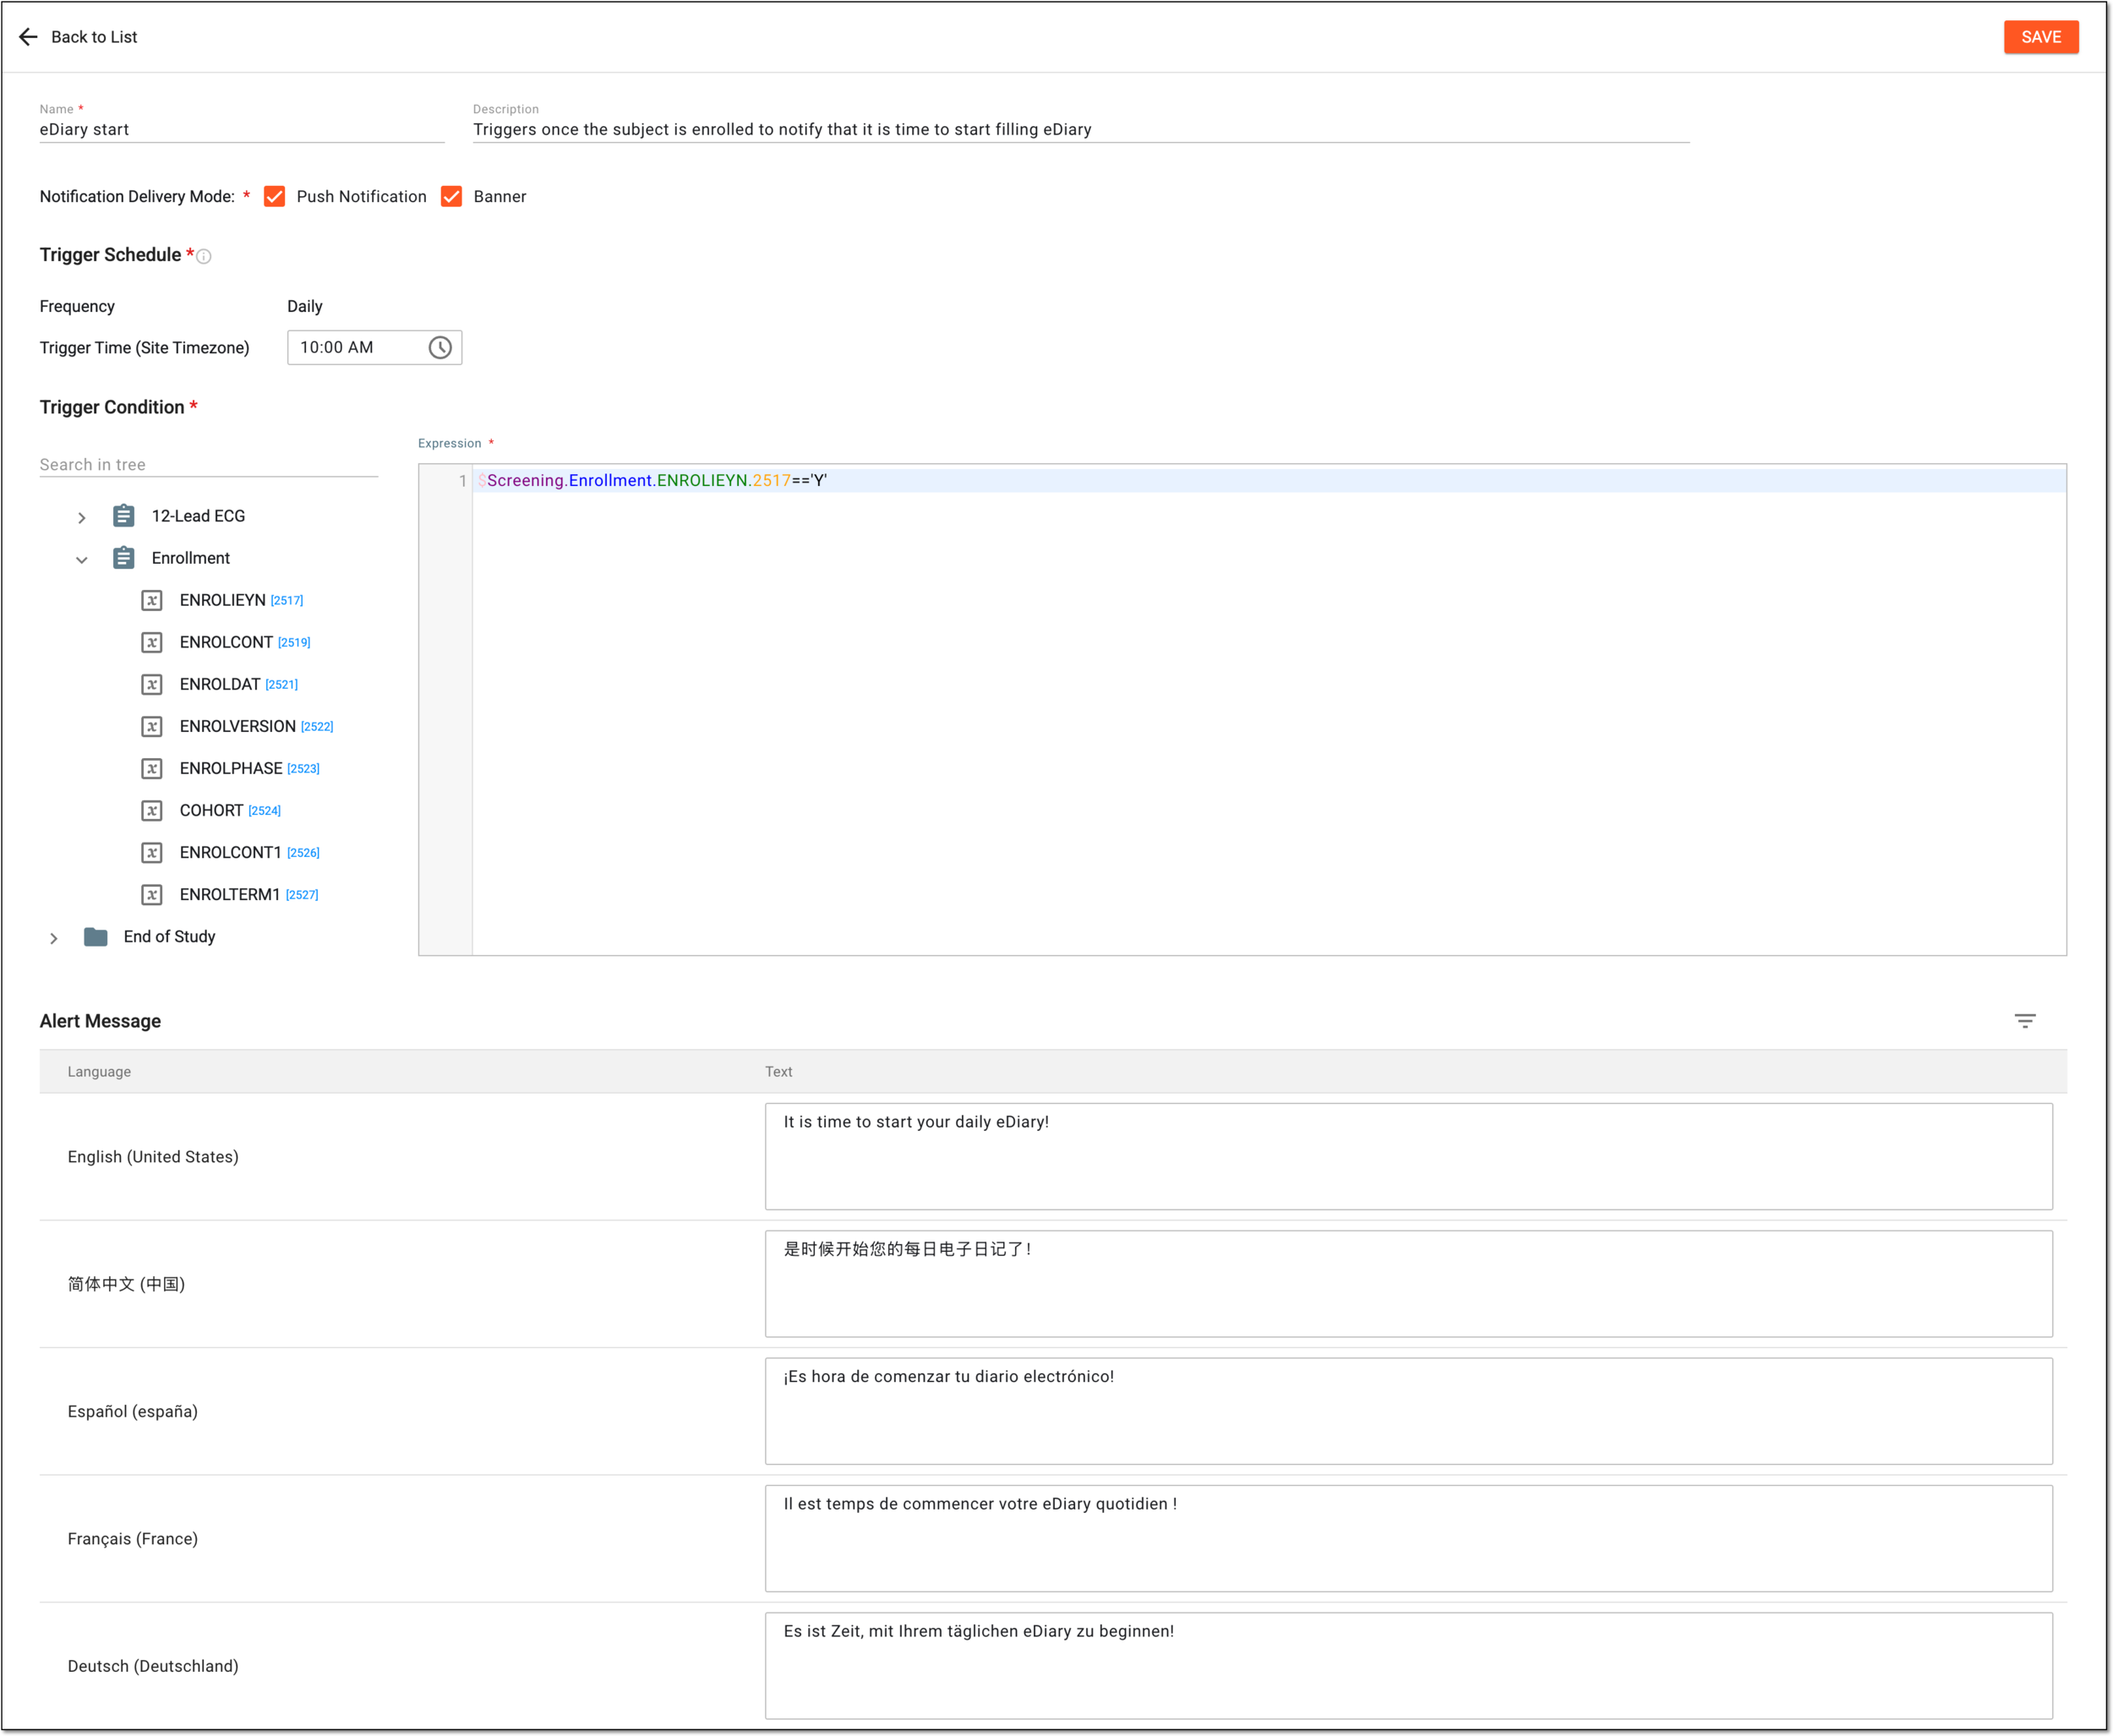
Task: Collapse the Enrollment tree node
Action: (x=82, y=560)
